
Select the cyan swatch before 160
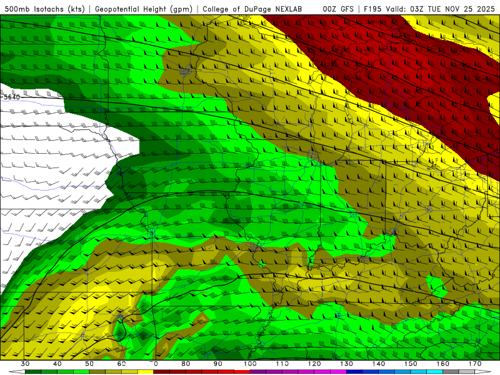click(x=434, y=372)
